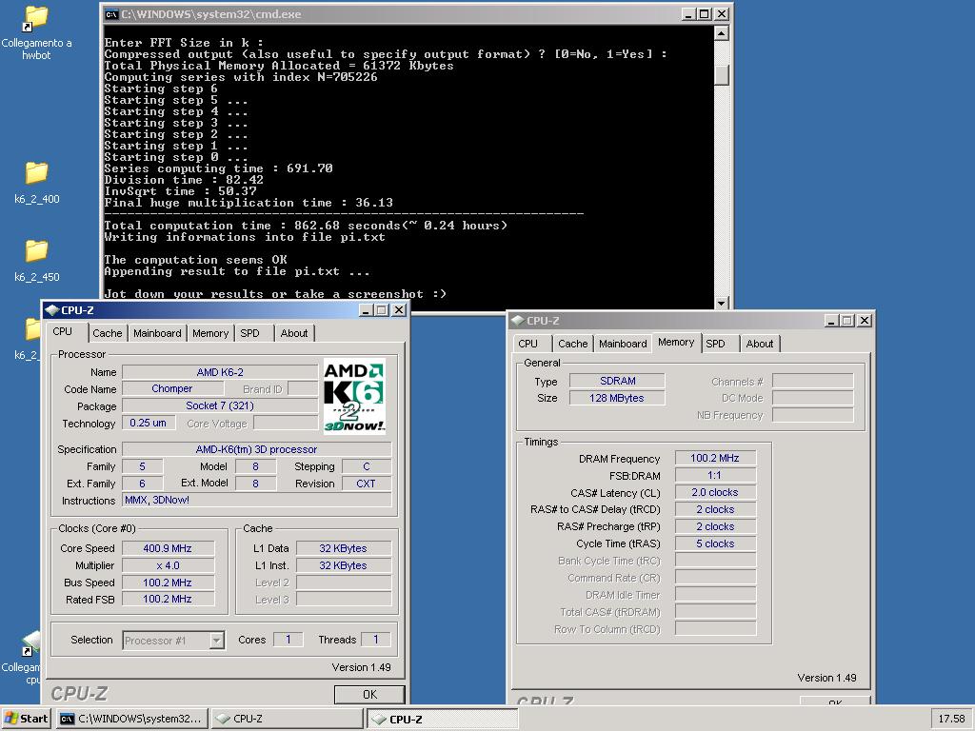
Task: Click the Core Speed value 400.9 MHz
Action: (168, 548)
